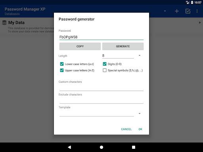
Task: Confirm the dialog with OK
Action: point(140,129)
